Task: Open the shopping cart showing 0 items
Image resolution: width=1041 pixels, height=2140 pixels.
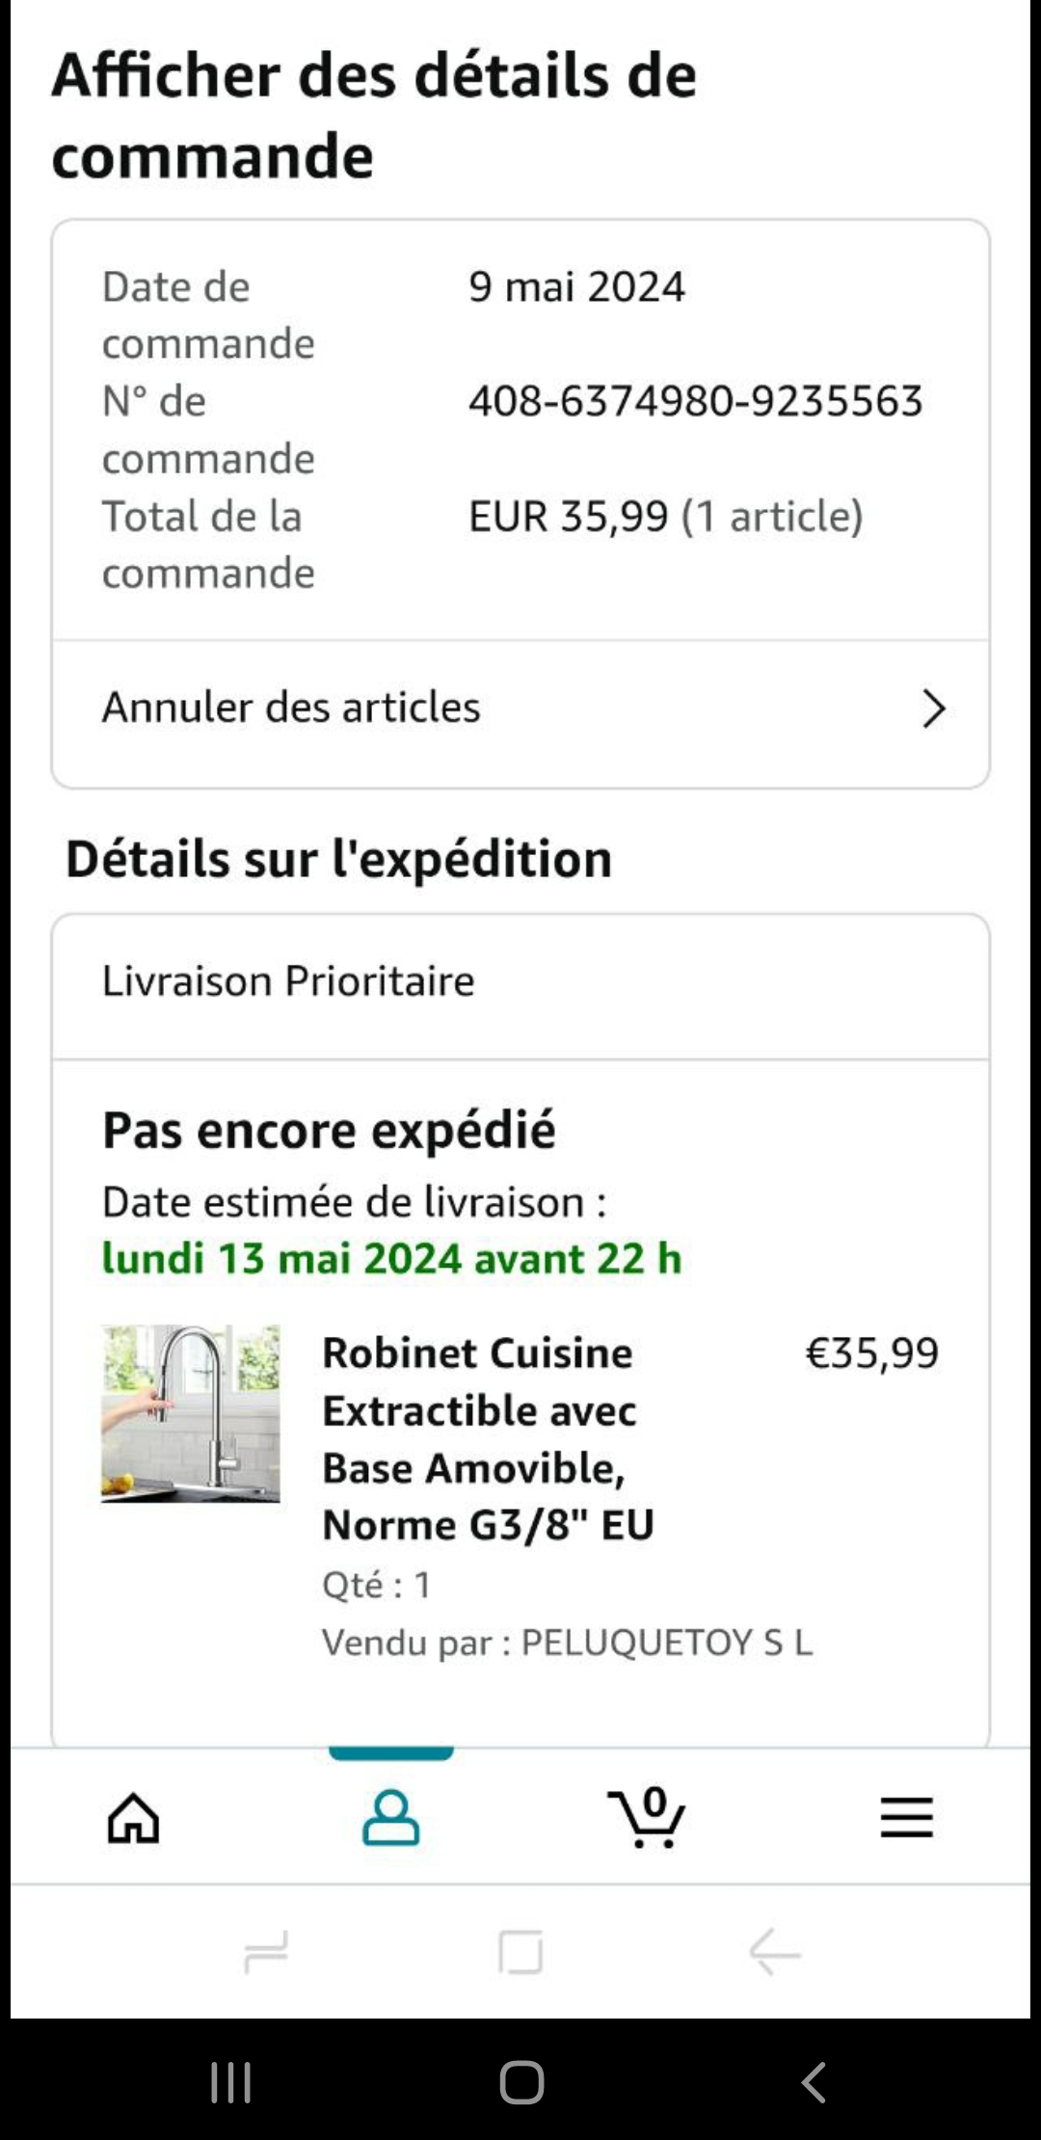Action: (x=648, y=1818)
